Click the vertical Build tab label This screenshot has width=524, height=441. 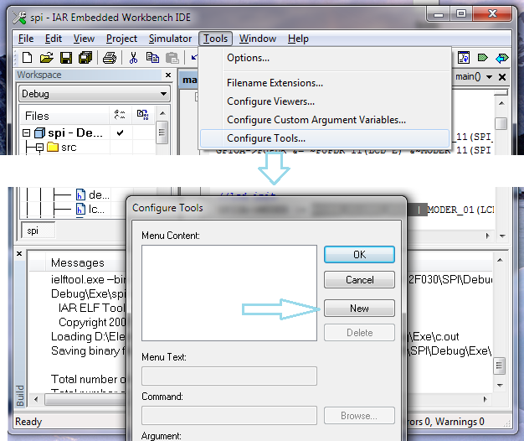(20, 396)
